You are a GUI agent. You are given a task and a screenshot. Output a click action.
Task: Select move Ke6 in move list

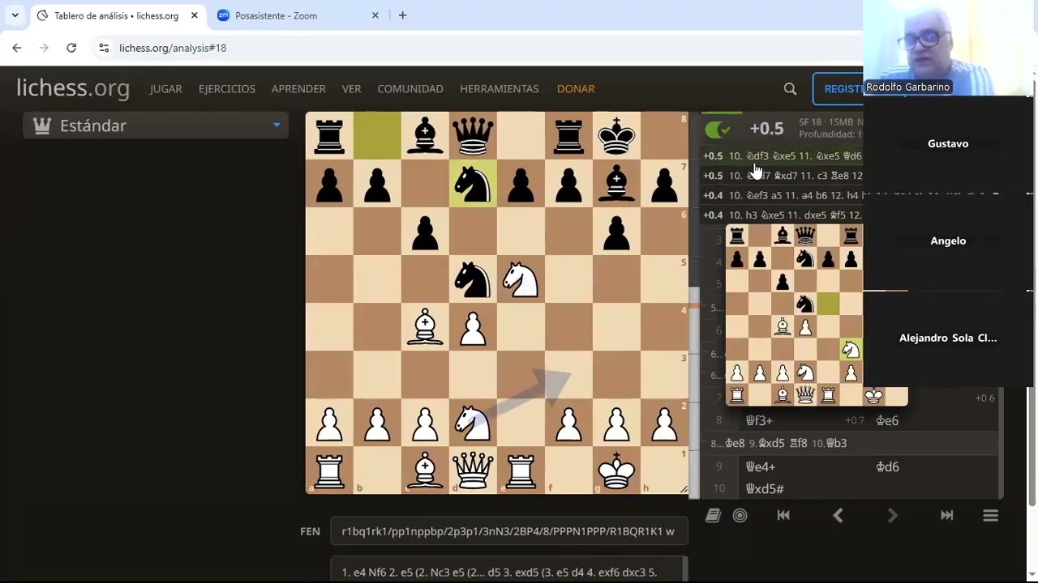[887, 420]
